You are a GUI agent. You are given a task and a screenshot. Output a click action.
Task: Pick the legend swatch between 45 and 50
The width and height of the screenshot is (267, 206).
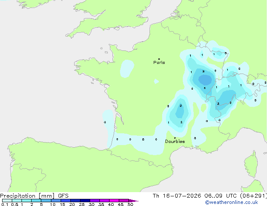[124, 201]
